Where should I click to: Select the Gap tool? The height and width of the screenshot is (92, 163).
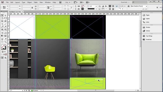pos(5,18)
